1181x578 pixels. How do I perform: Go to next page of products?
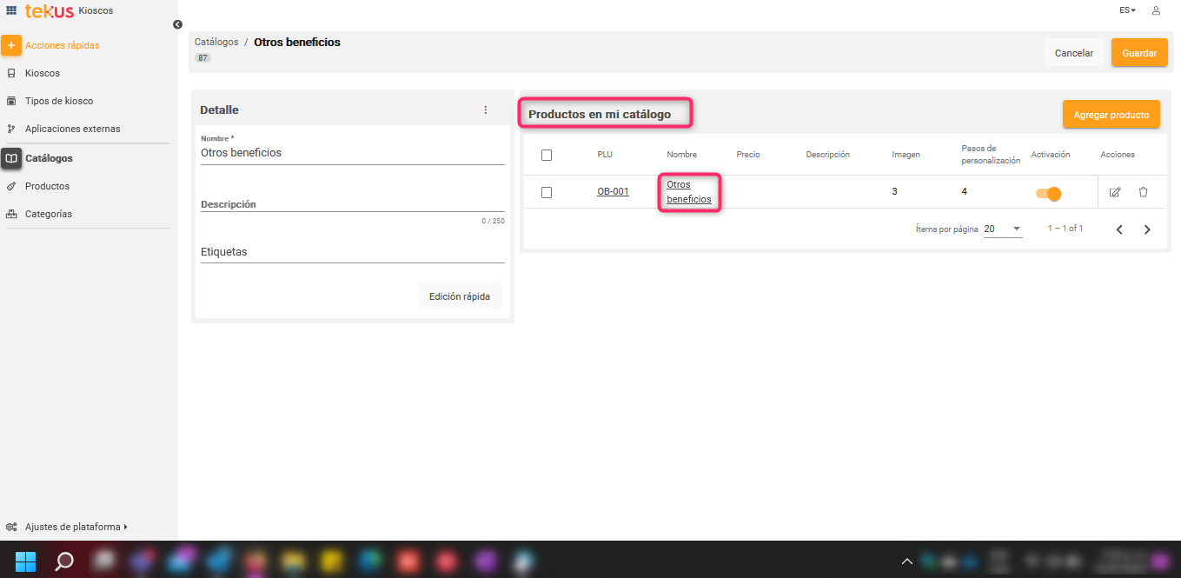click(x=1147, y=229)
